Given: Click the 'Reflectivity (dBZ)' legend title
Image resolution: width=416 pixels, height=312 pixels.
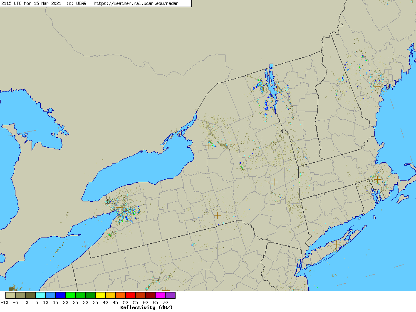Looking at the screenshot, I should (x=146, y=307).
